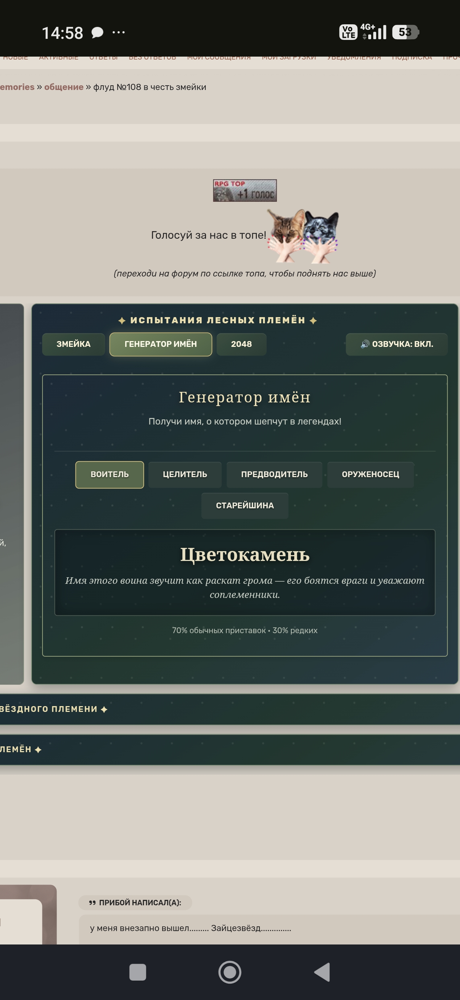Tap 70% обычных приставок • 30% редких note
This screenshot has width=460, height=1000.
click(245, 630)
